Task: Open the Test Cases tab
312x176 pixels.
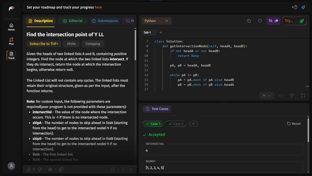Action: click(157, 109)
